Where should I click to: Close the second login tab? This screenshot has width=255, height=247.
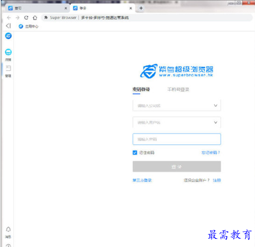tap(130, 8)
